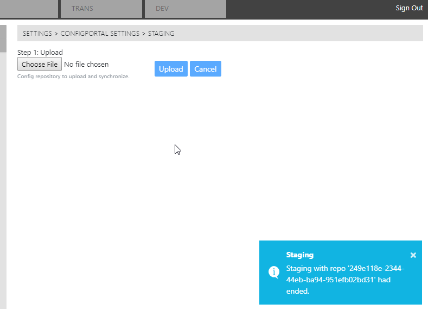This screenshot has width=428, height=310.
Task: Click the info icon in the Staging notification
Action: click(x=274, y=271)
